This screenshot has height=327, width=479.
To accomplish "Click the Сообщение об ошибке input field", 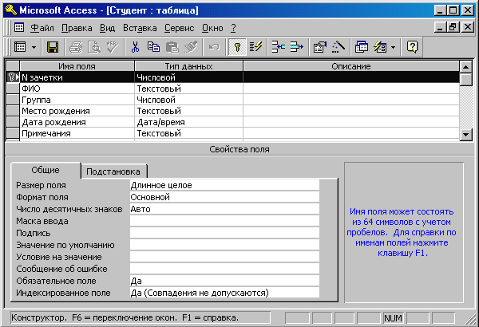I will [x=224, y=269].
